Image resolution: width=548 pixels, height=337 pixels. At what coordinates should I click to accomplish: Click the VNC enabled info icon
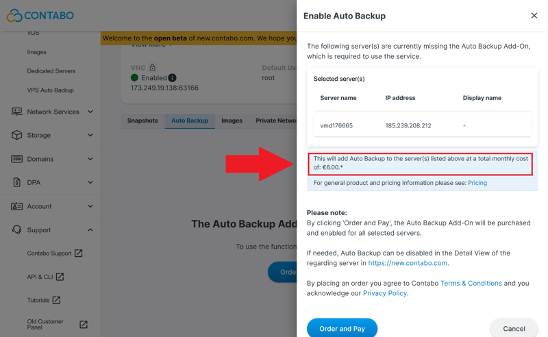click(x=173, y=78)
